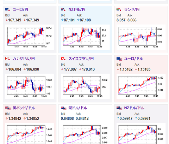Viewport: 169px width, 144px height.
Task: Click the Canada flag icon beside カナダドル/円
Action: coord(7,59)
